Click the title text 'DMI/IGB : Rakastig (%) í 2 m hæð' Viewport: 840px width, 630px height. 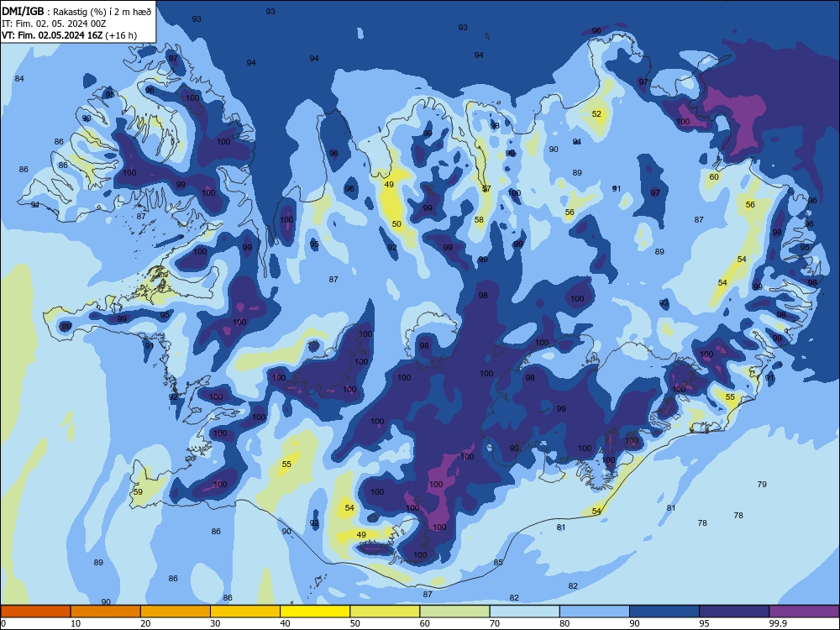coord(76,12)
